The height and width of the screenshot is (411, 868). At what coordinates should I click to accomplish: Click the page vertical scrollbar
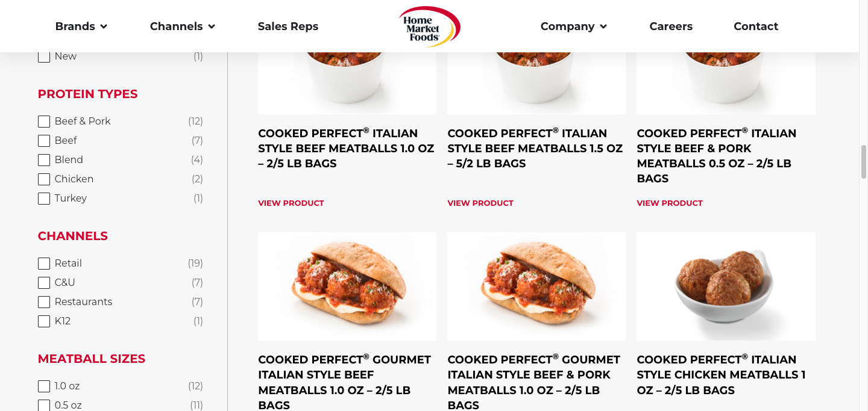coord(863,161)
